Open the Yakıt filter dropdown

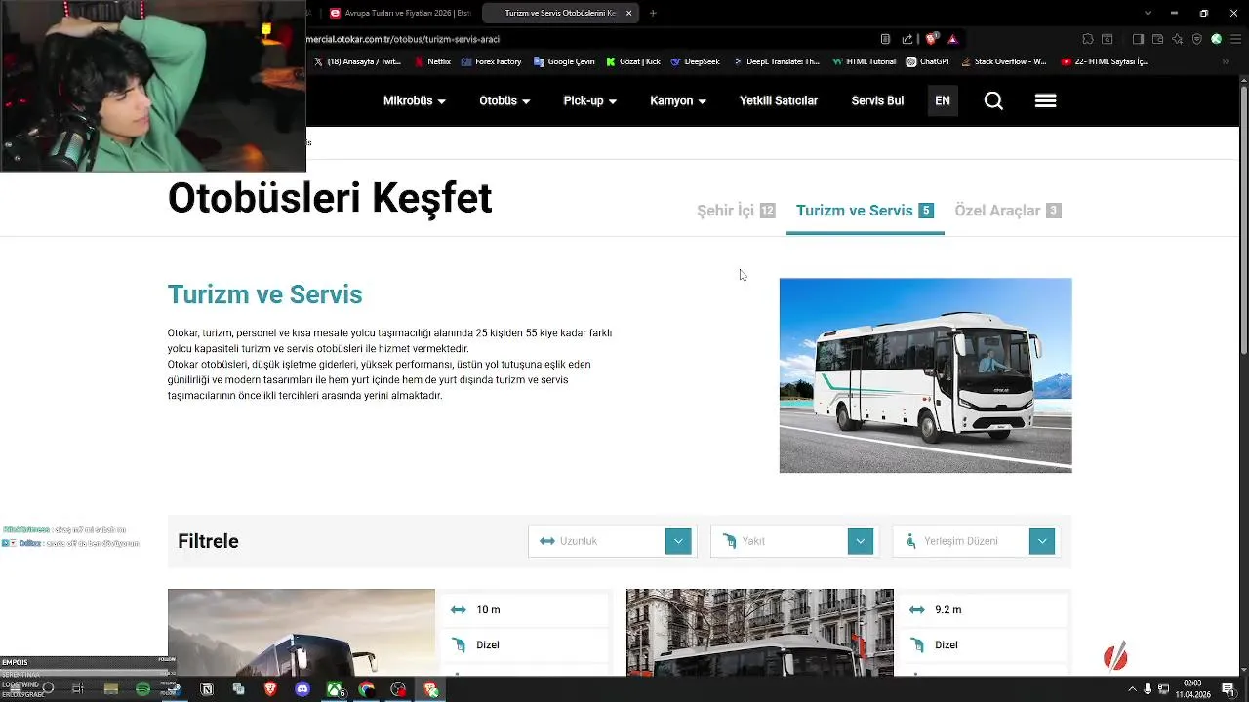click(794, 541)
